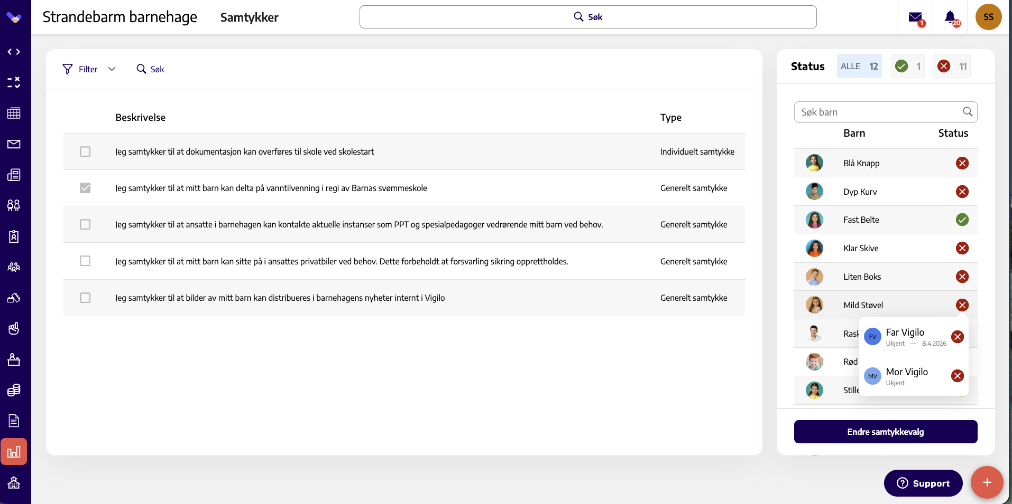This screenshot has height=504, width=1012.
Task: Open the SS user avatar menu
Action: point(988,17)
